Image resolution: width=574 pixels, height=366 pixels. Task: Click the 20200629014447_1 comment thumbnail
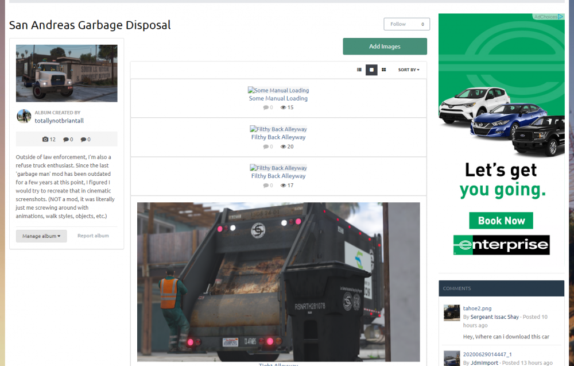(452, 359)
